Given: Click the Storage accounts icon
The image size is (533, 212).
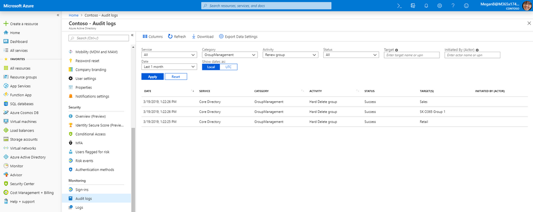Looking at the screenshot, I should tap(6, 139).
